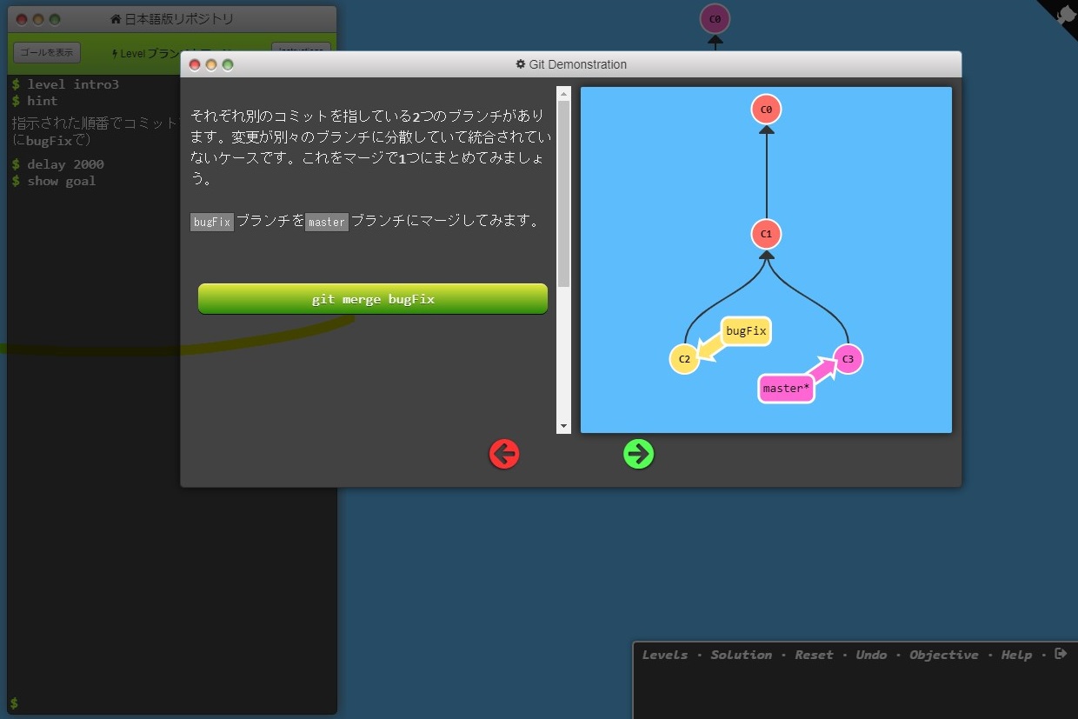Close the Git Demonstration window
The image size is (1078, 719).
195,64
